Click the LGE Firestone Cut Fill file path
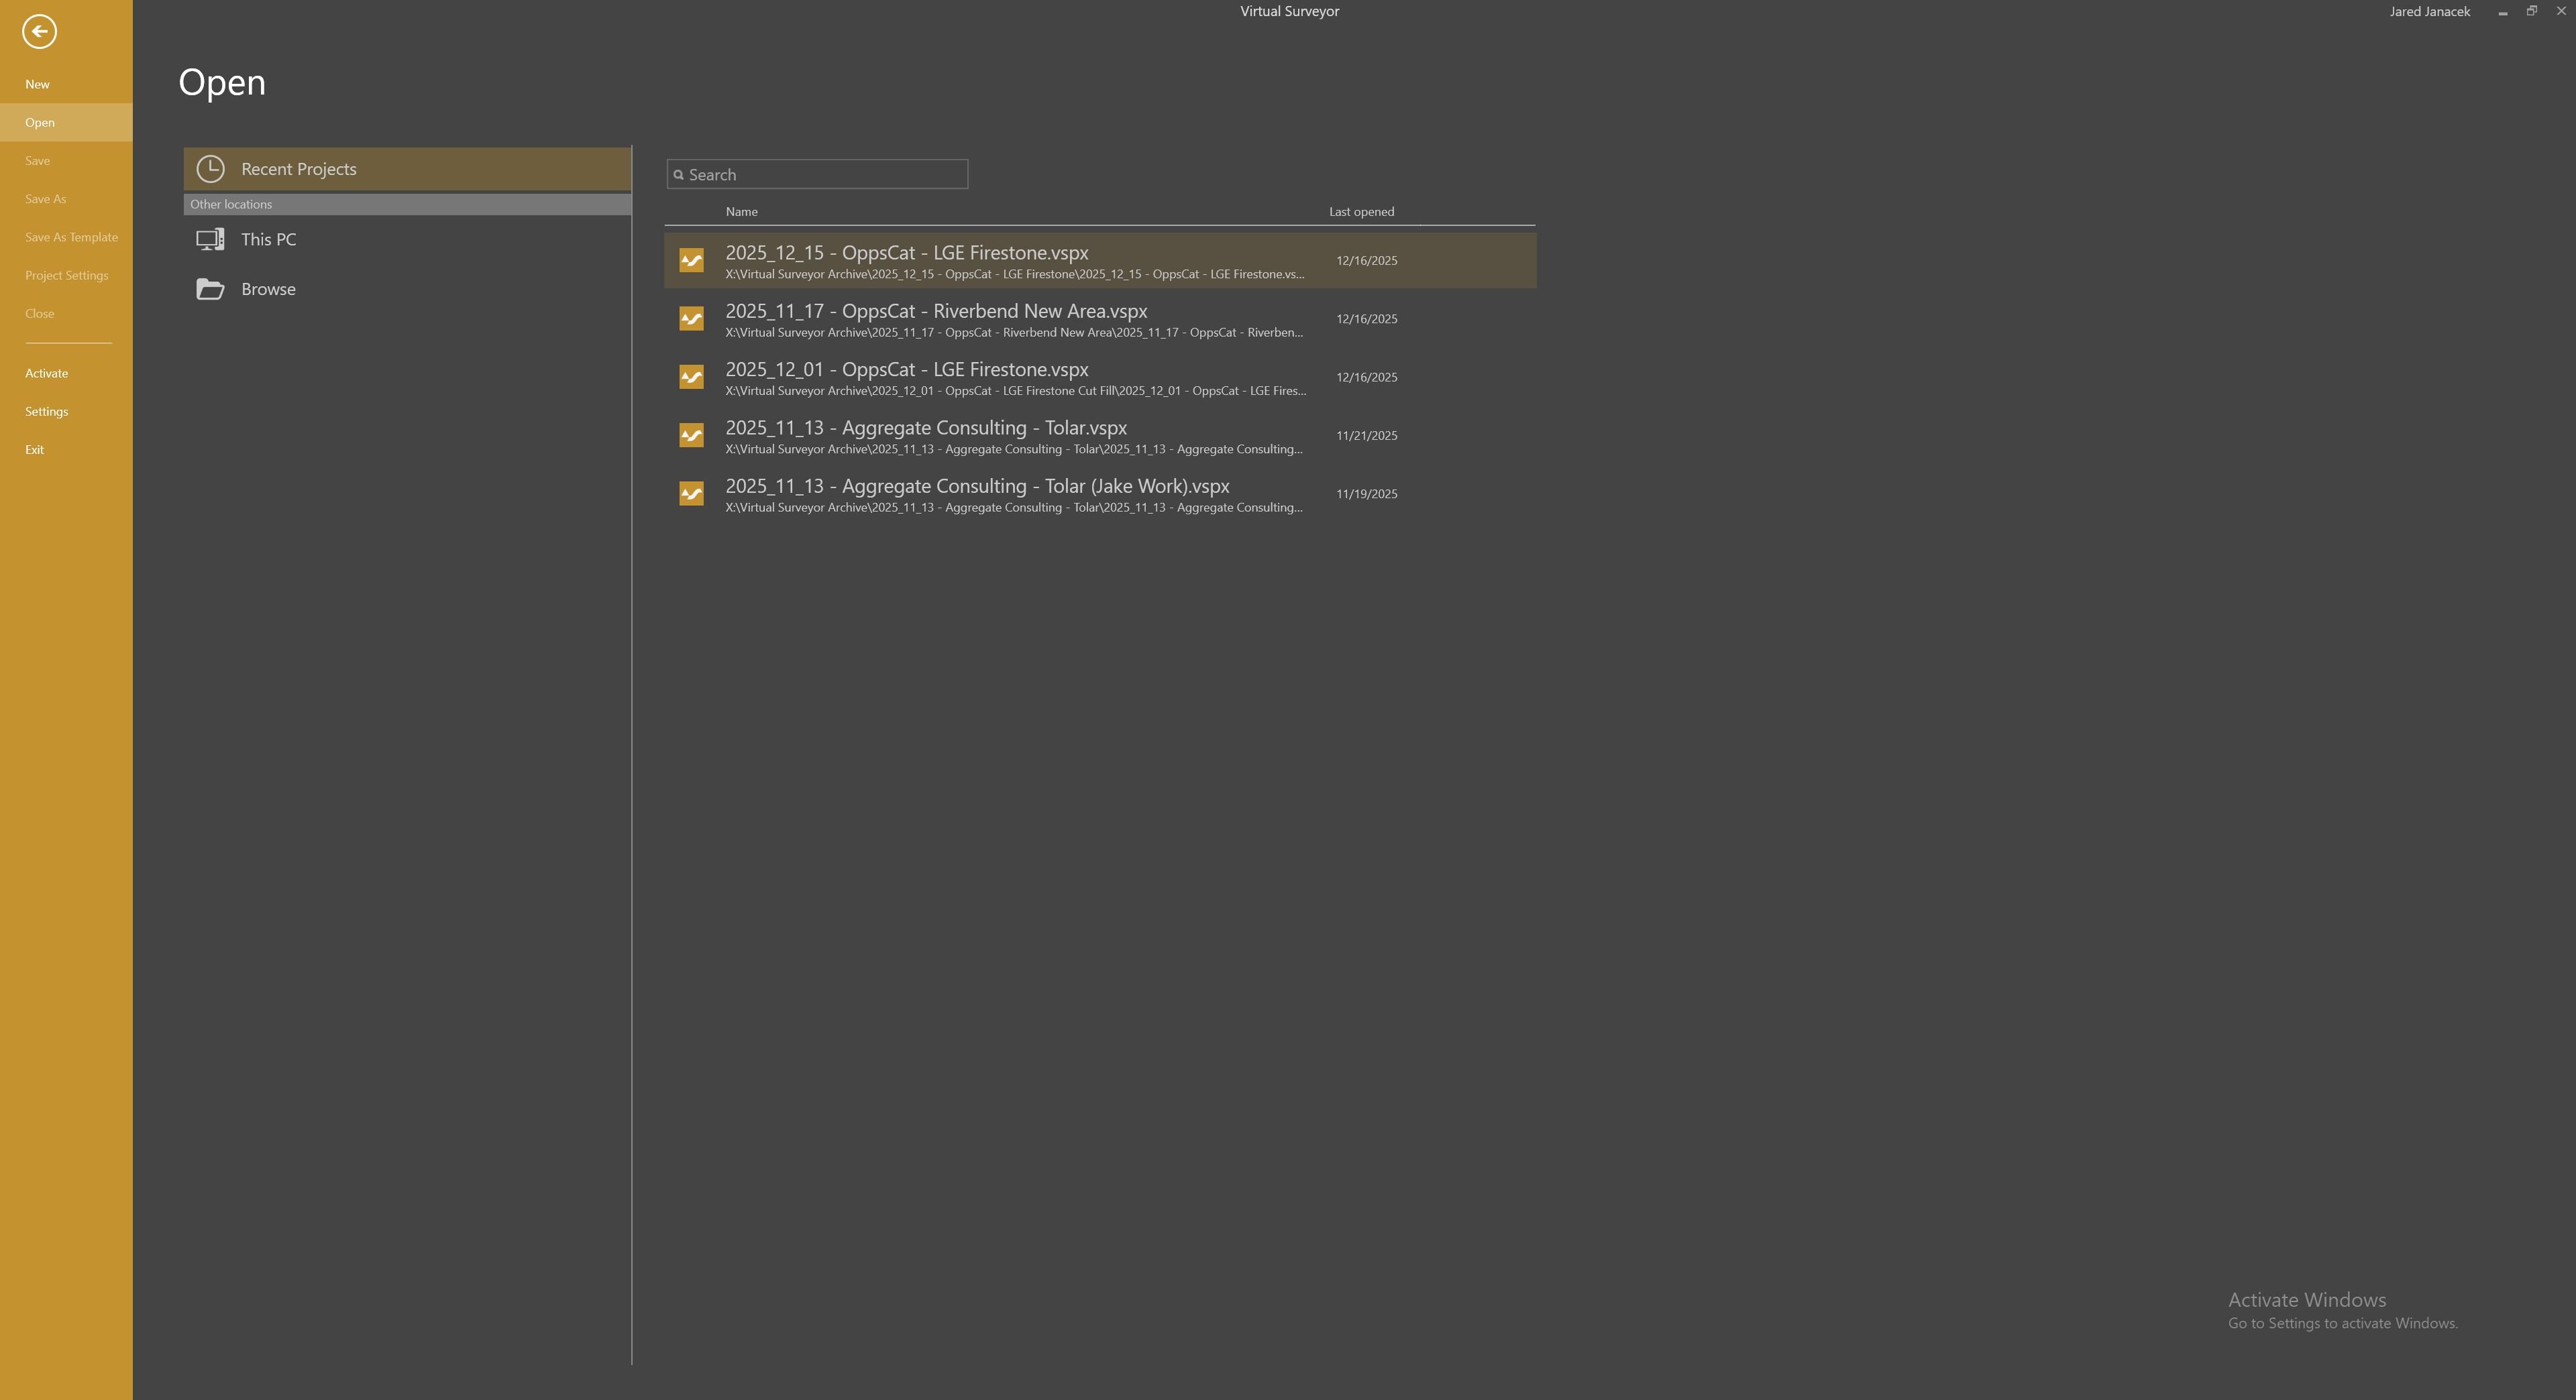The image size is (2576, 1400). [x=1016, y=391]
